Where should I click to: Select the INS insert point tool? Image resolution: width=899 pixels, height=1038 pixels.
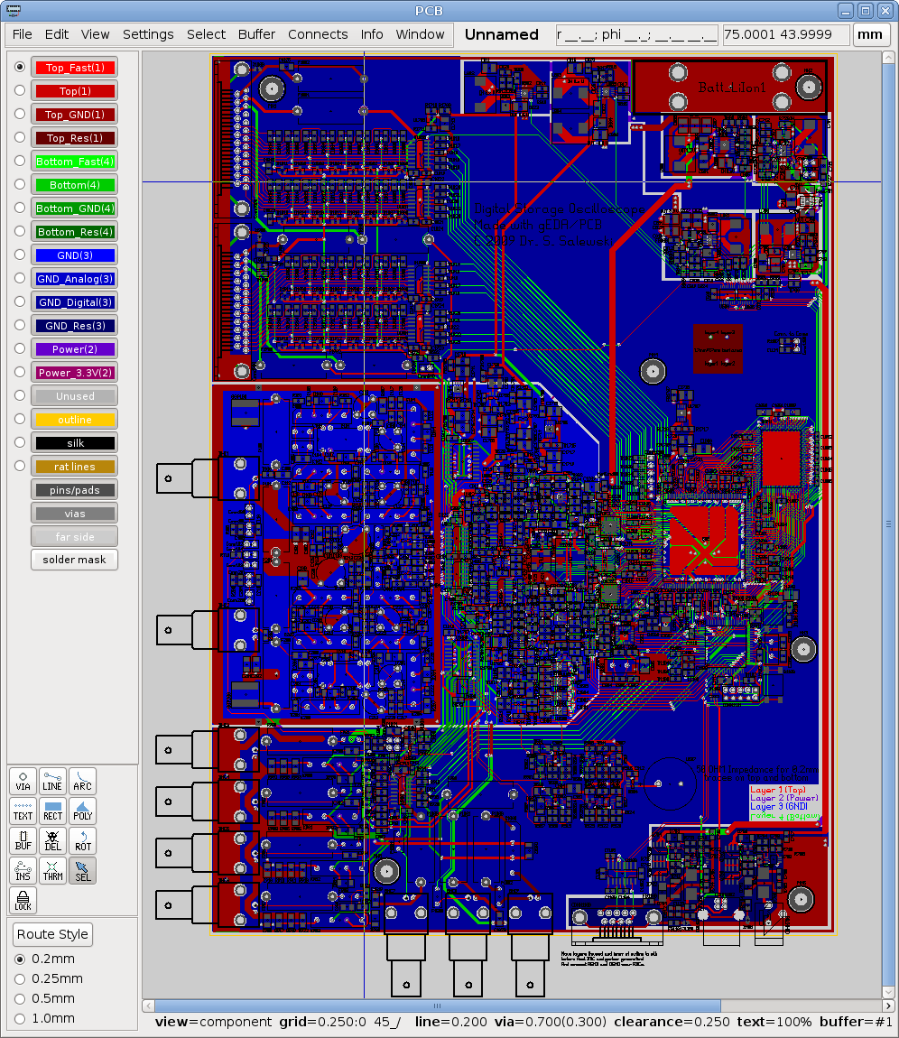coord(23,870)
